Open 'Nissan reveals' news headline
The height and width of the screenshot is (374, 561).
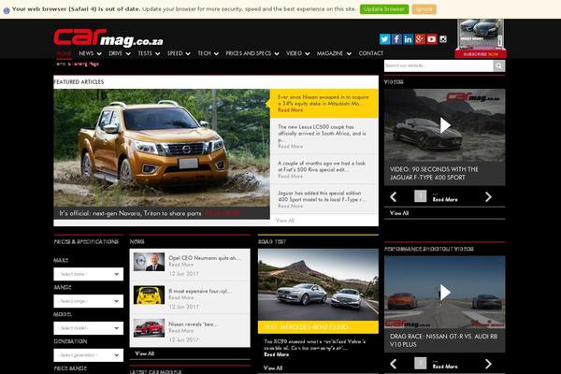193,324
